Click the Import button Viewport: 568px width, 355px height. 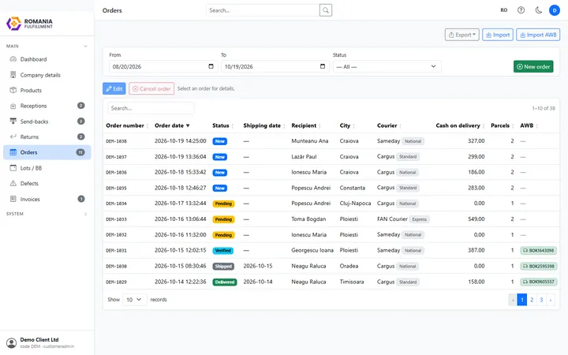click(x=497, y=35)
